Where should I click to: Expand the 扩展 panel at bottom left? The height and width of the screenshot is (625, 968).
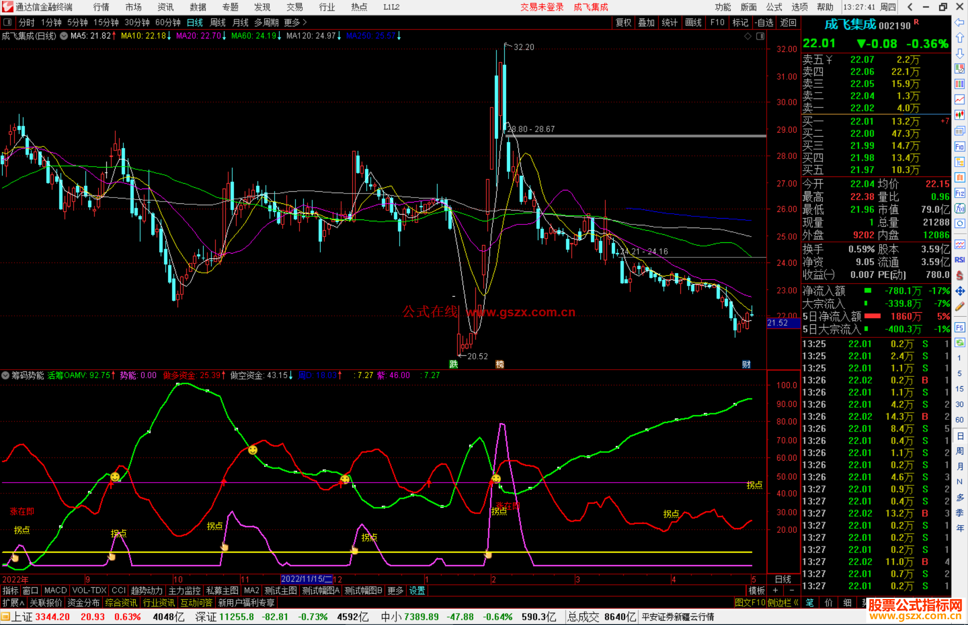tap(13, 603)
